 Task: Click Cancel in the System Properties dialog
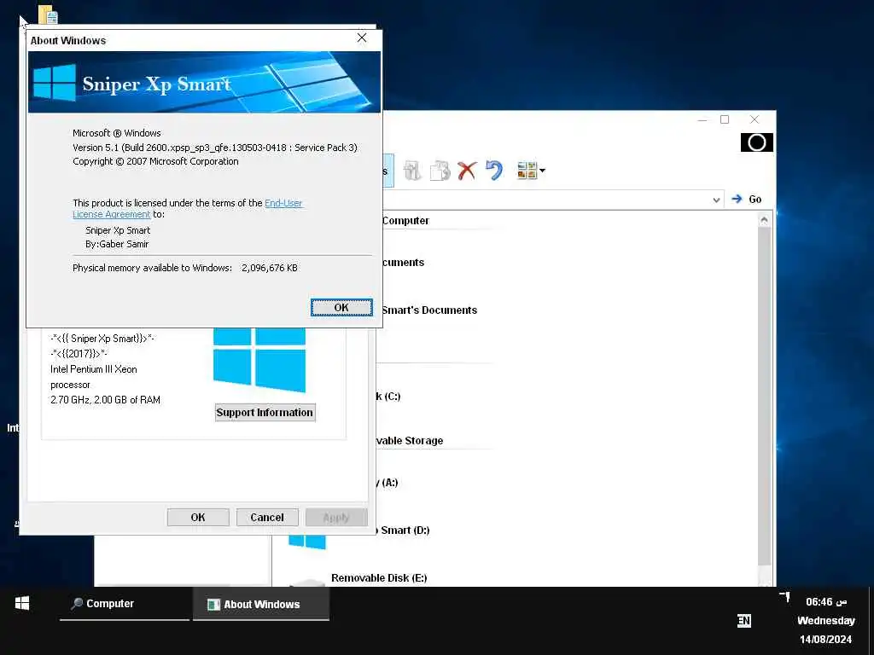[x=267, y=518]
